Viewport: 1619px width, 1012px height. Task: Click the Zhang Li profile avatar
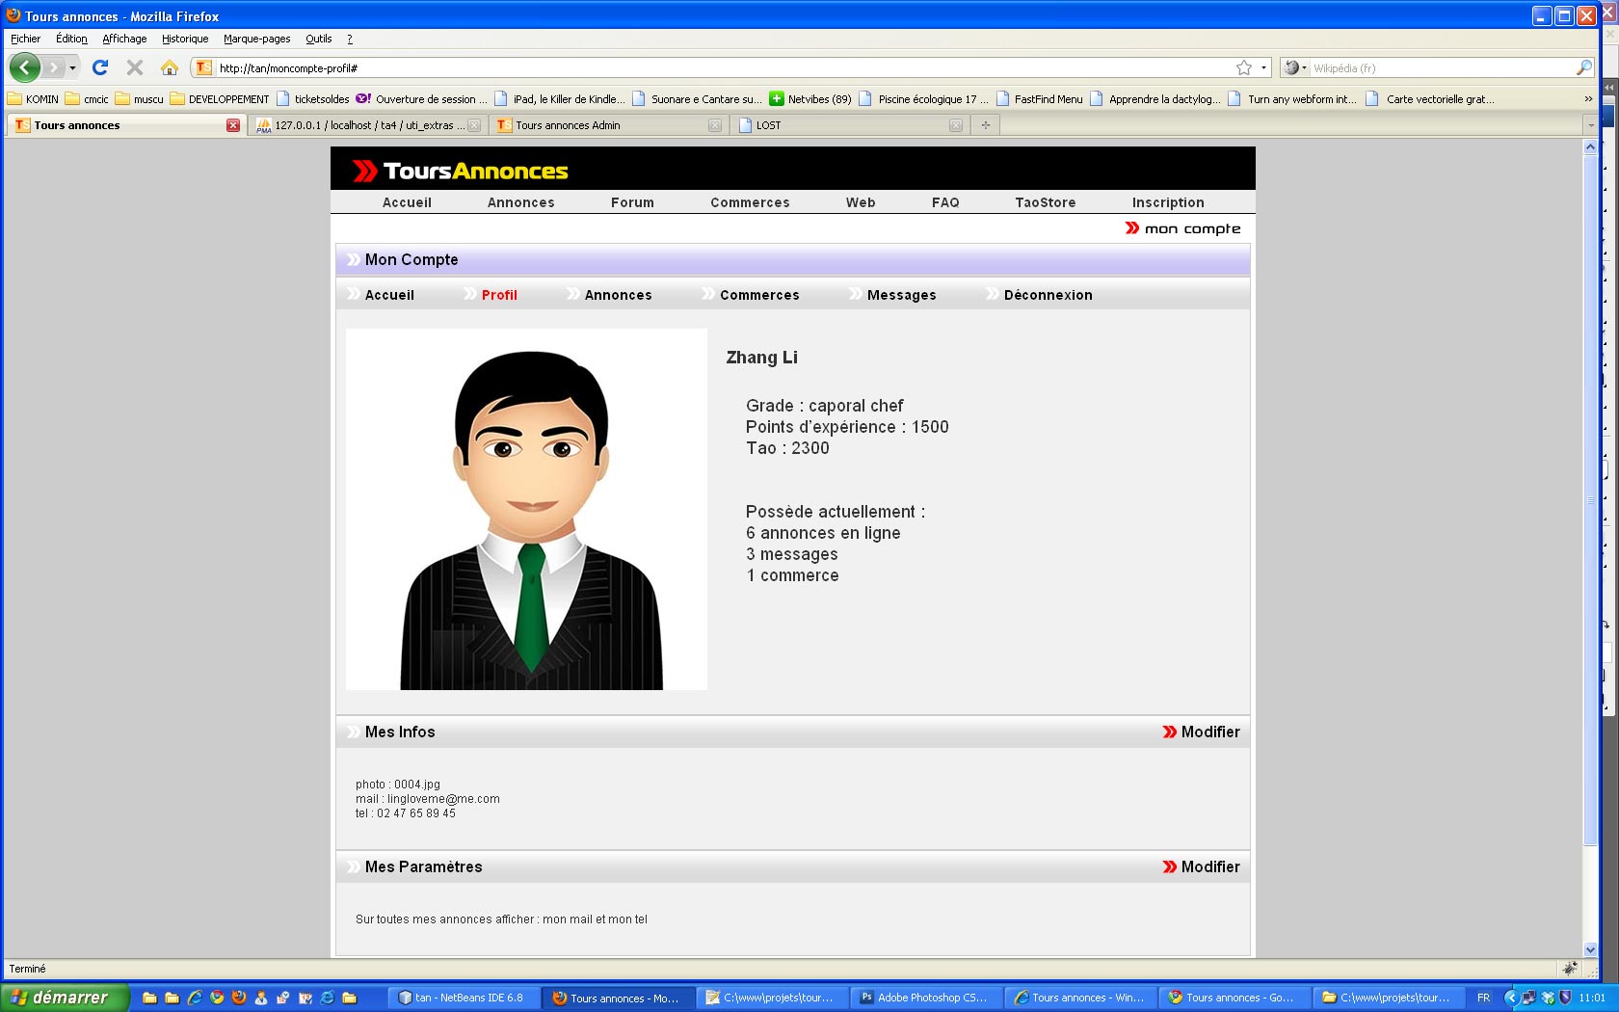526,509
